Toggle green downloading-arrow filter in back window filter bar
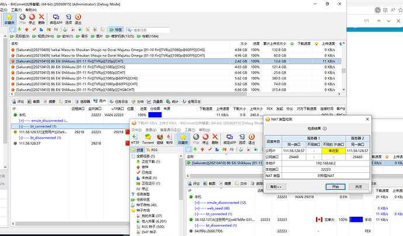Viewport: 403px width, 236px height. click(x=19, y=30)
